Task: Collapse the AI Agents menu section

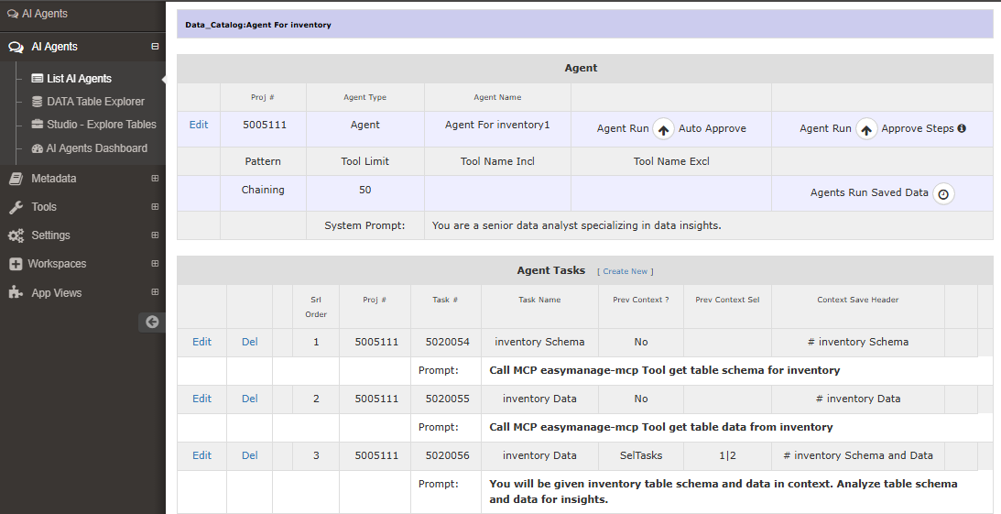Action: point(155,47)
